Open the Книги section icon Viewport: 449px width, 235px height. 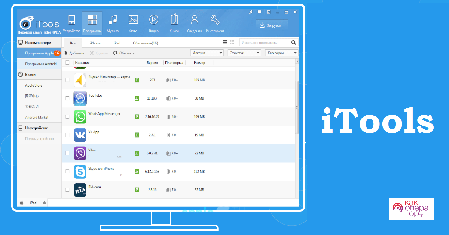tap(174, 20)
